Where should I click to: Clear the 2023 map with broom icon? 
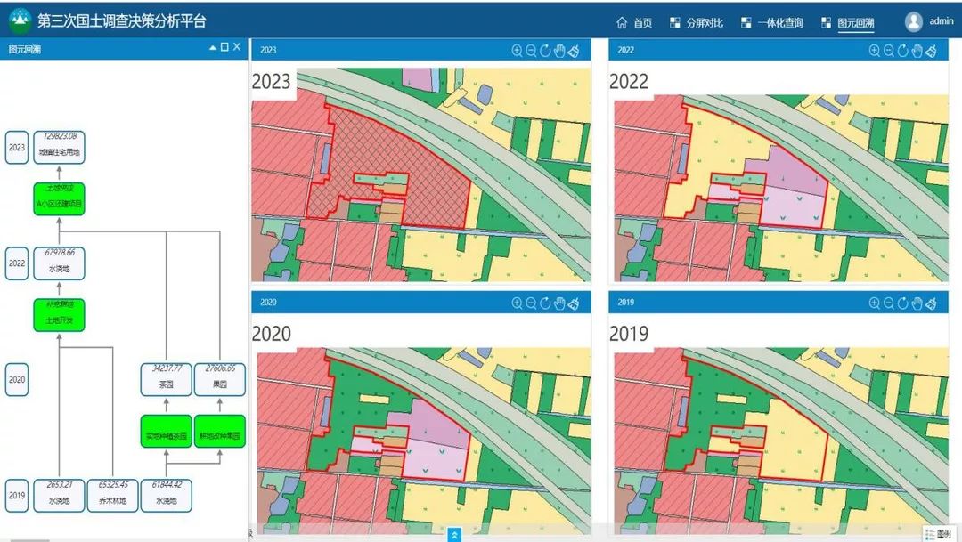point(574,51)
